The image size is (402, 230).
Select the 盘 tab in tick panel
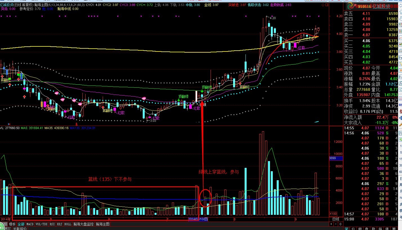coord(367,229)
